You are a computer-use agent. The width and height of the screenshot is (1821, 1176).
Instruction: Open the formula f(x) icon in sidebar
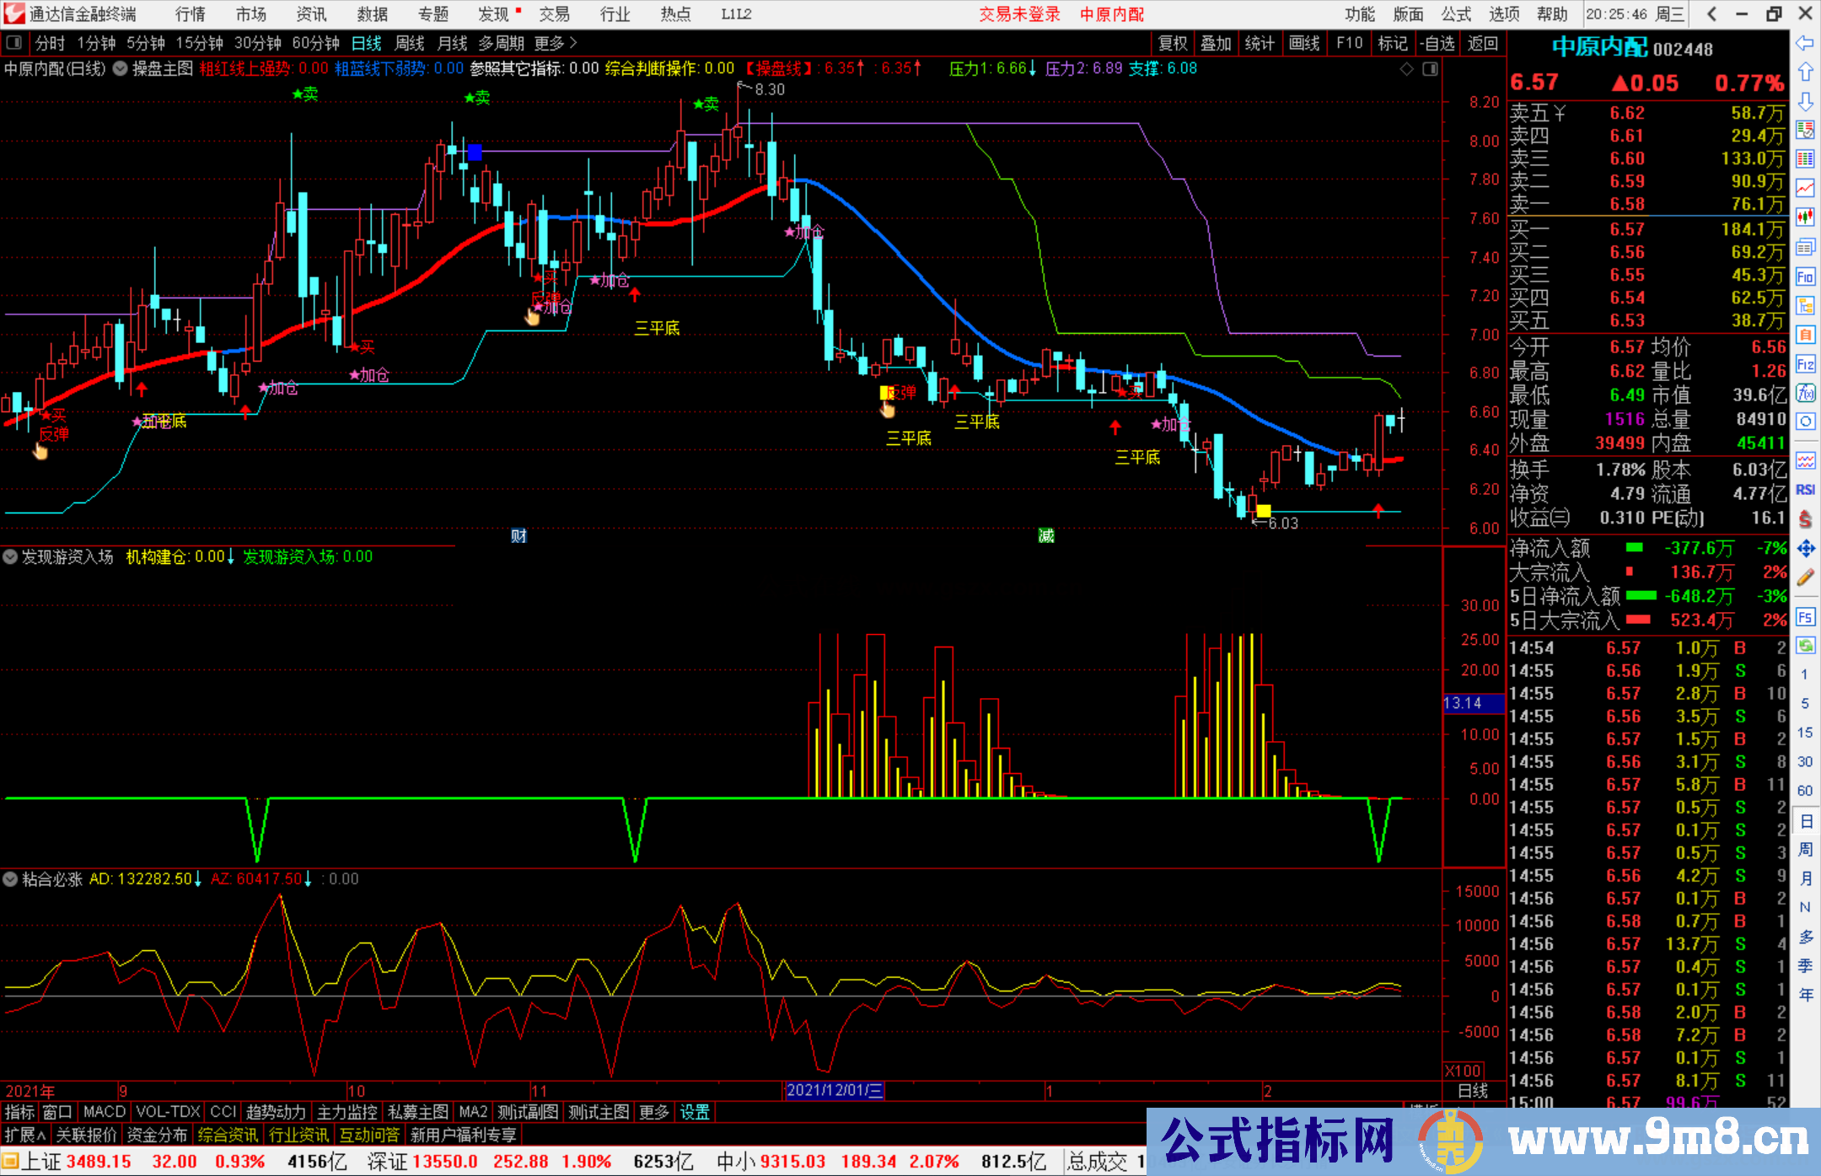(1805, 393)
